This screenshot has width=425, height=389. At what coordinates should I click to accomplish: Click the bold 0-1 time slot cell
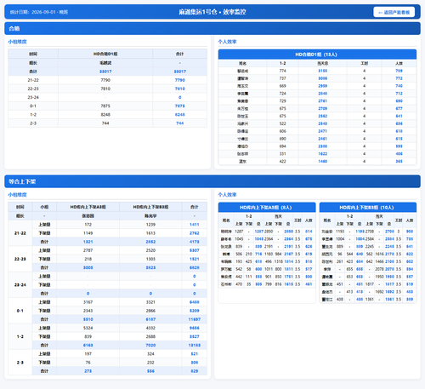[20, 311]
